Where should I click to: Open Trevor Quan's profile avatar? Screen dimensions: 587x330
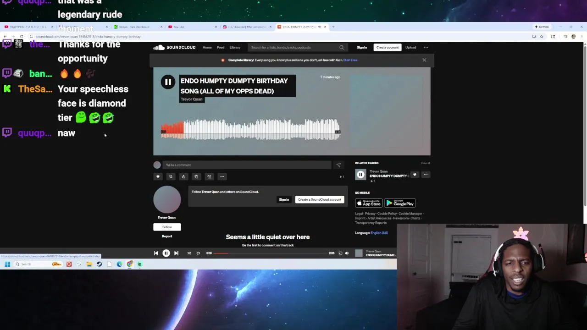click(x=167, y=199)
